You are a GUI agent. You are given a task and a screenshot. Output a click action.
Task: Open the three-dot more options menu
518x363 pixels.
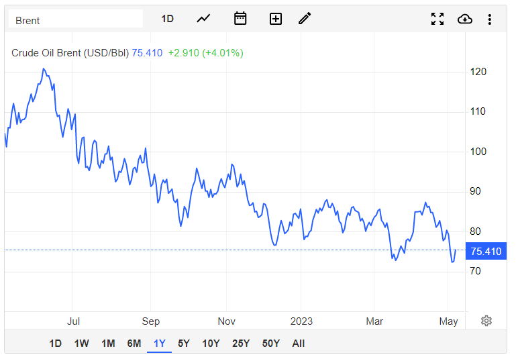pyautogui.click(x=490, y=19)
